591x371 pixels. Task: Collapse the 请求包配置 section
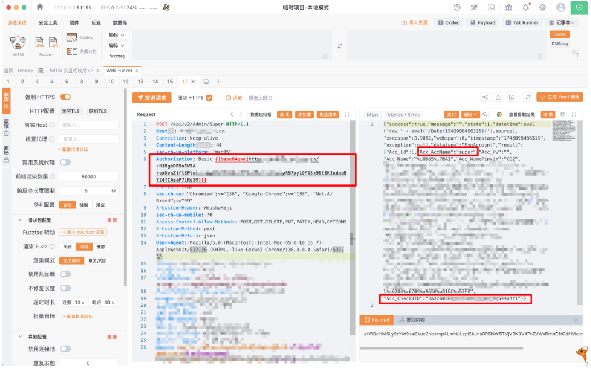[x=21, y=220]
